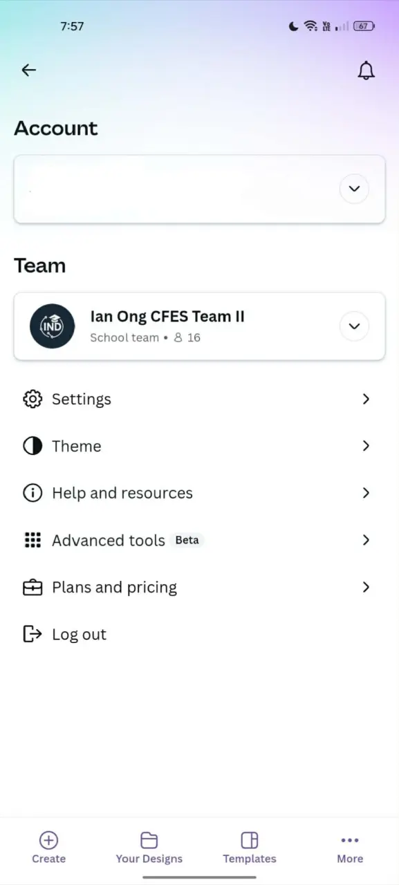Tap the Advanced tools grid icon

point(33,540)
